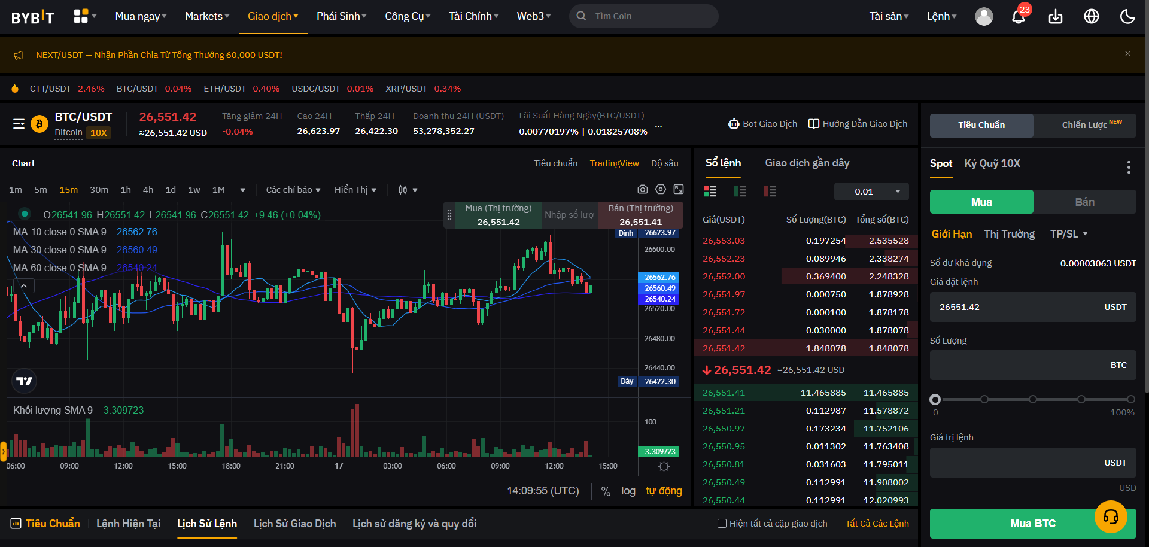Open the order book precision dropdown showing 0.01
Screen dimensions: 1149x547
point(871,191)
